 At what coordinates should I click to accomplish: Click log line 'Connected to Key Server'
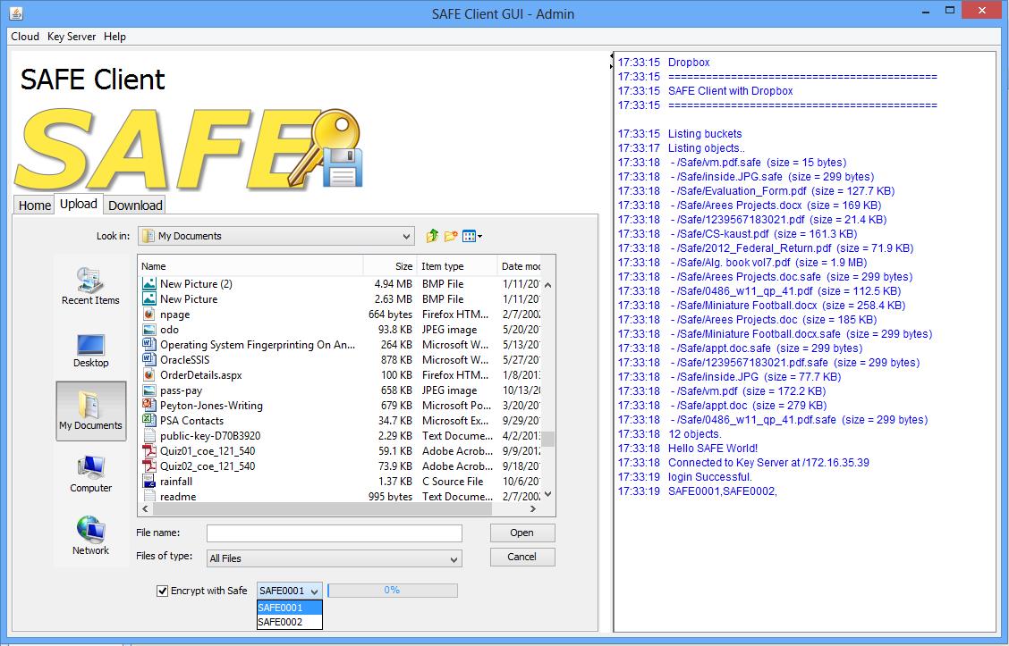pyautogui.click(x=743, y=463)
